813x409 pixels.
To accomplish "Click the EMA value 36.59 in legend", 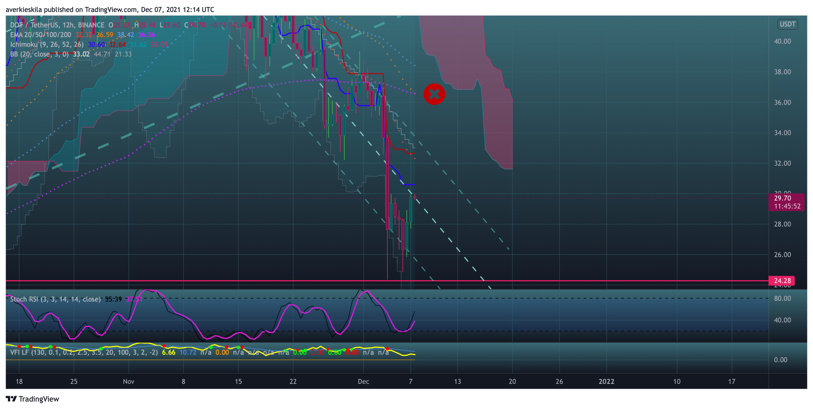I will [x=104, y=35].
